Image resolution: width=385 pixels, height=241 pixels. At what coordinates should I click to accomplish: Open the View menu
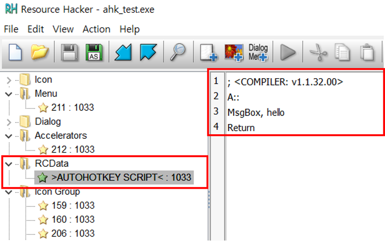[63, 29]
